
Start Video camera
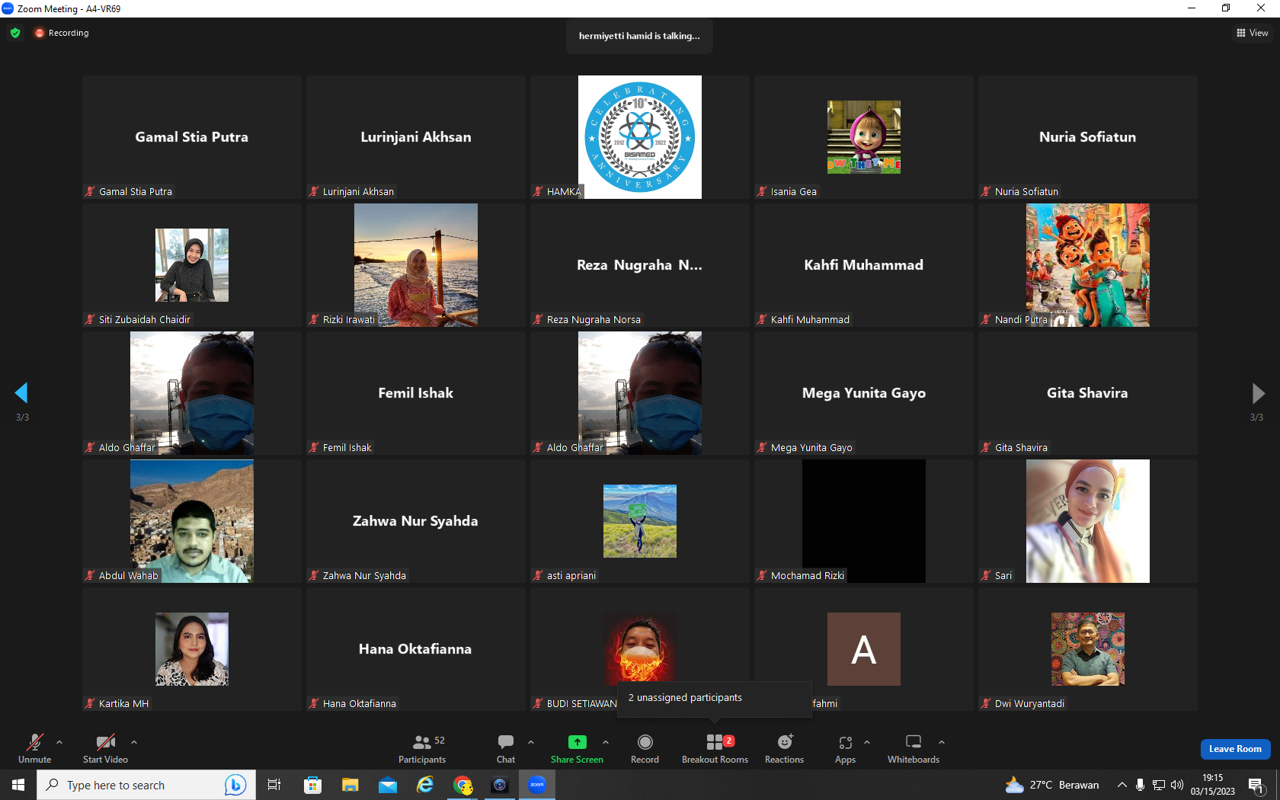tap(105, 749)
